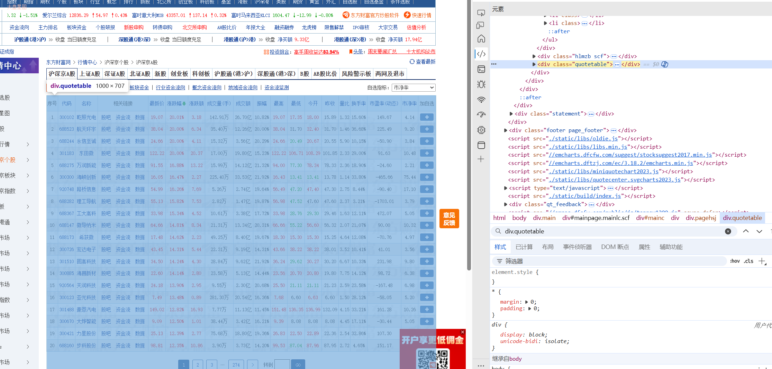Expand the script type text/javascript node
Screen dimensions: 772x369
(x=506, y=188)
